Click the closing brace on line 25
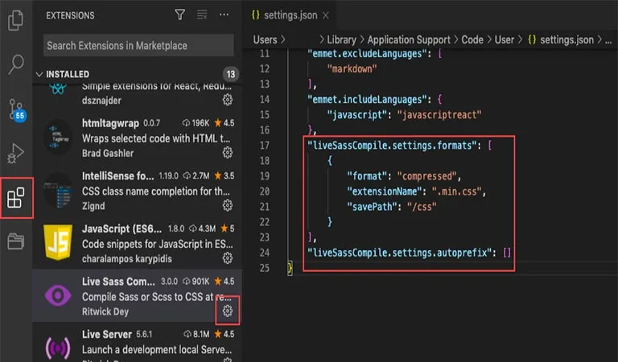This screenshot has height=362, width=618. point(290,268)
